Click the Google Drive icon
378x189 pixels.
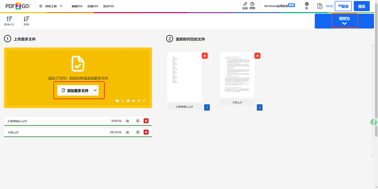point(128,101)
